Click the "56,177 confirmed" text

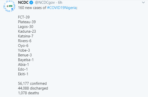click(x=32, y=84)
